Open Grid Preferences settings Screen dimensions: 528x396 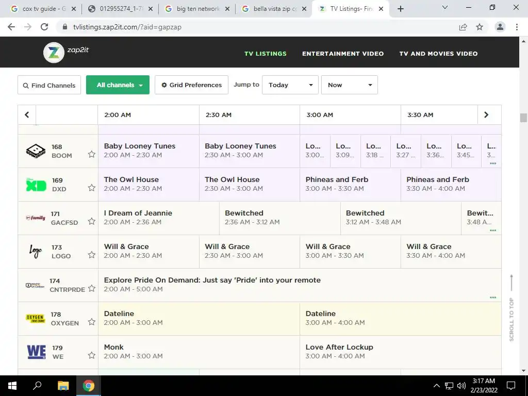192,85
